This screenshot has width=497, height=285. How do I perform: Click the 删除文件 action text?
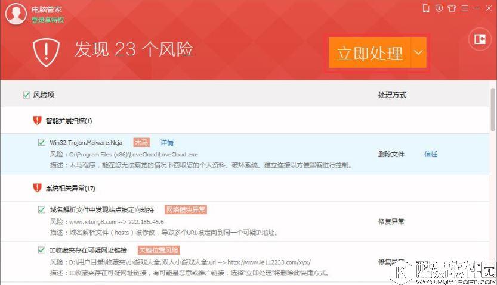click(x=391, y=154)
